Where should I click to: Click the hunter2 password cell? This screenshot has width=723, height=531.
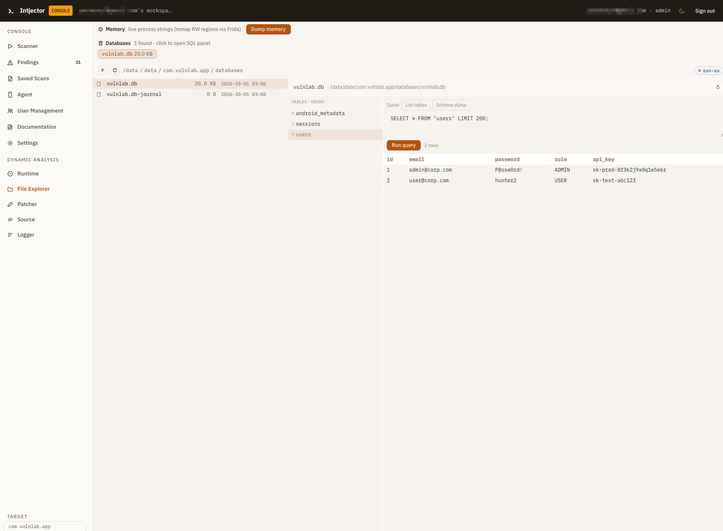[506, 181]
